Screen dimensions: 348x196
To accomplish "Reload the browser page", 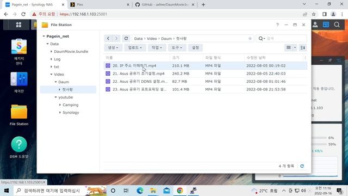I will click(x=23, y=14).
